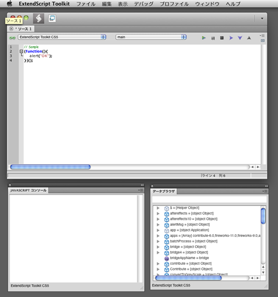278x297 pixels.
Task: Click the small icon below the editor flyout menu
Action: (262, 41)
